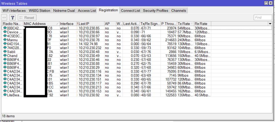Viewport: 275px width, 122px height.
Task: Open the filter funnel icon
Action: [12, 17]
